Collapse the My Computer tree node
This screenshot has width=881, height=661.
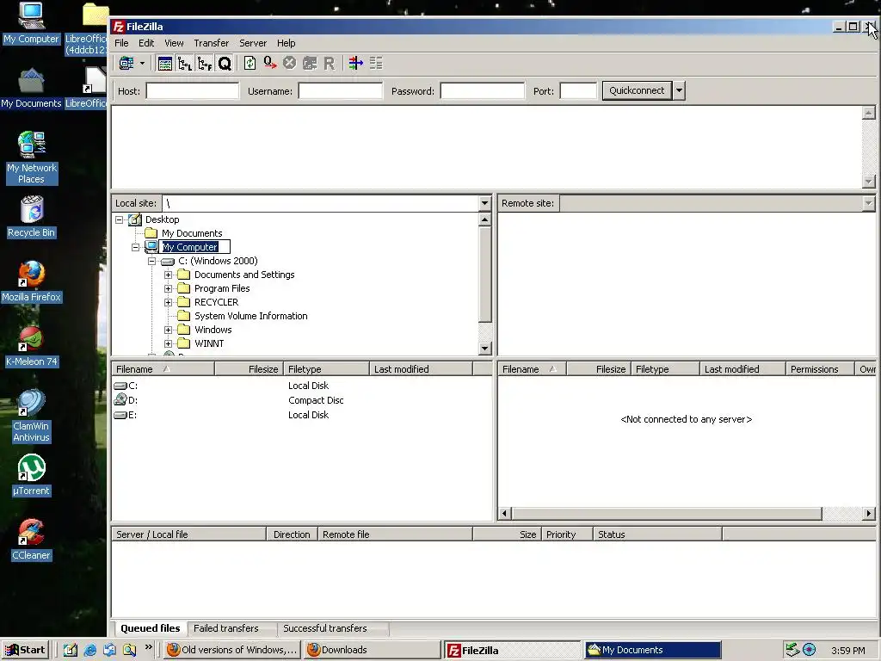coord(135,247)
